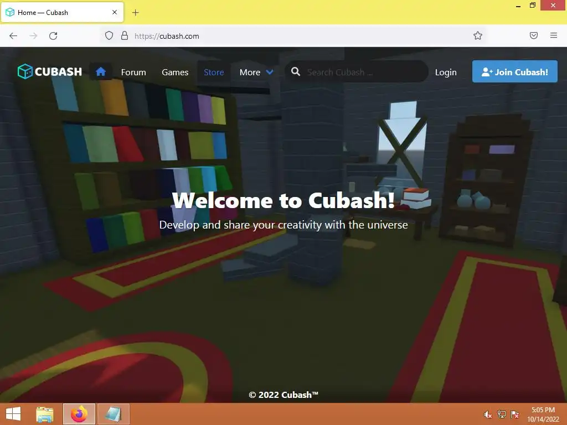Click the © 2022 Cubash footer text
Viewport: 567px width, 425px height.
point(283,395)
